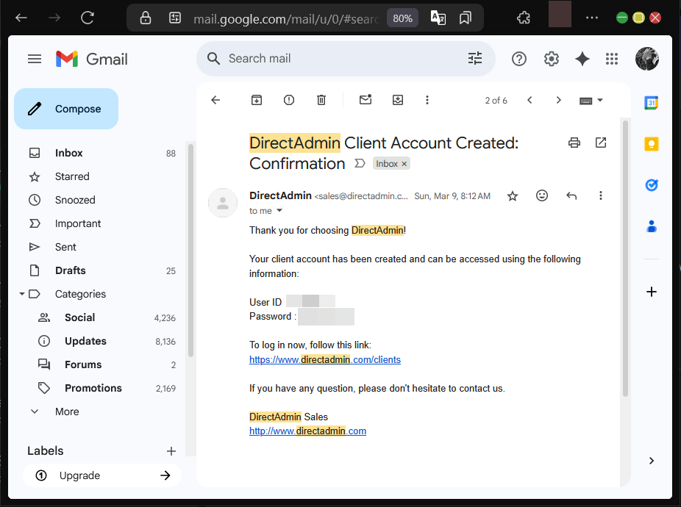Viewport: 681px width, 507px height.
Task: Print all messages icon
Action: [574, 143]
